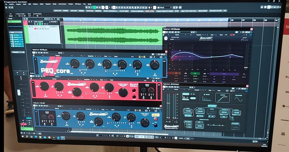Select the Erase tool in the toolbar
Viewport: 289px width, 152px height.
[x=122, y=8]
